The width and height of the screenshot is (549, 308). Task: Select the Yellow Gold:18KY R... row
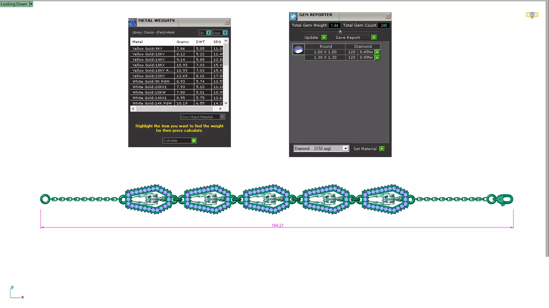(x=177, y=71)
